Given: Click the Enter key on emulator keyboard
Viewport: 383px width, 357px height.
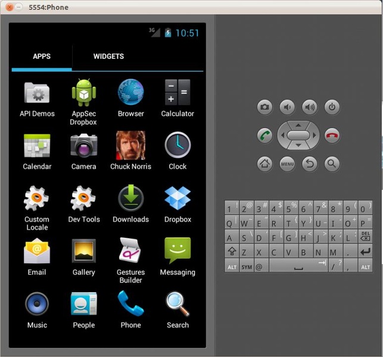Looking at the screenshot, I should click(x=365, y=251).
